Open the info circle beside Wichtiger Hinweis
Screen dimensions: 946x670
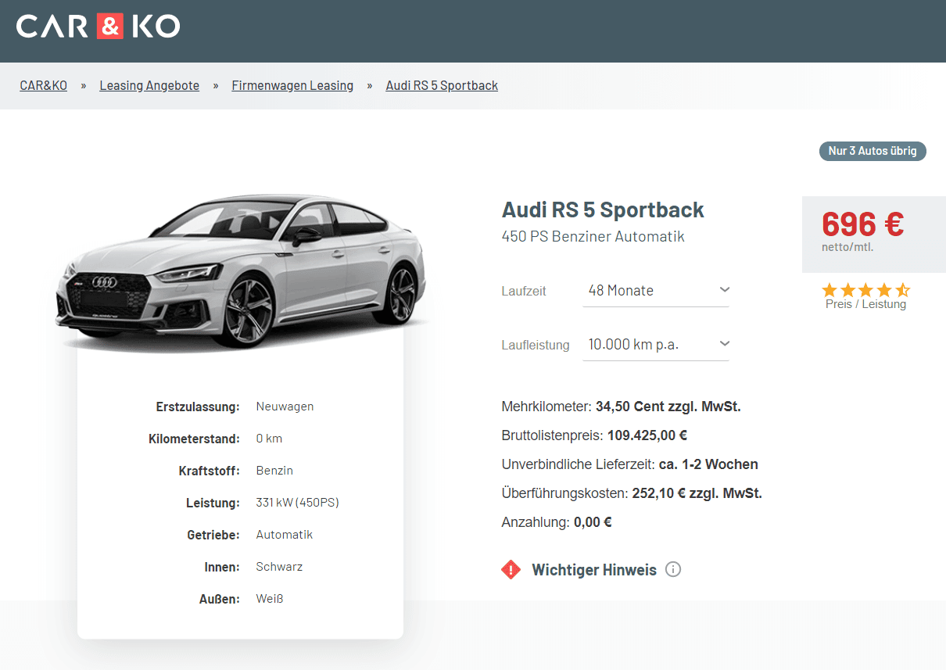673,569
